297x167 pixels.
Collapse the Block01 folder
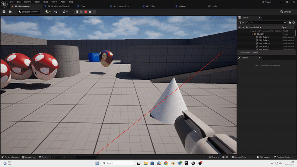point(252,34)
